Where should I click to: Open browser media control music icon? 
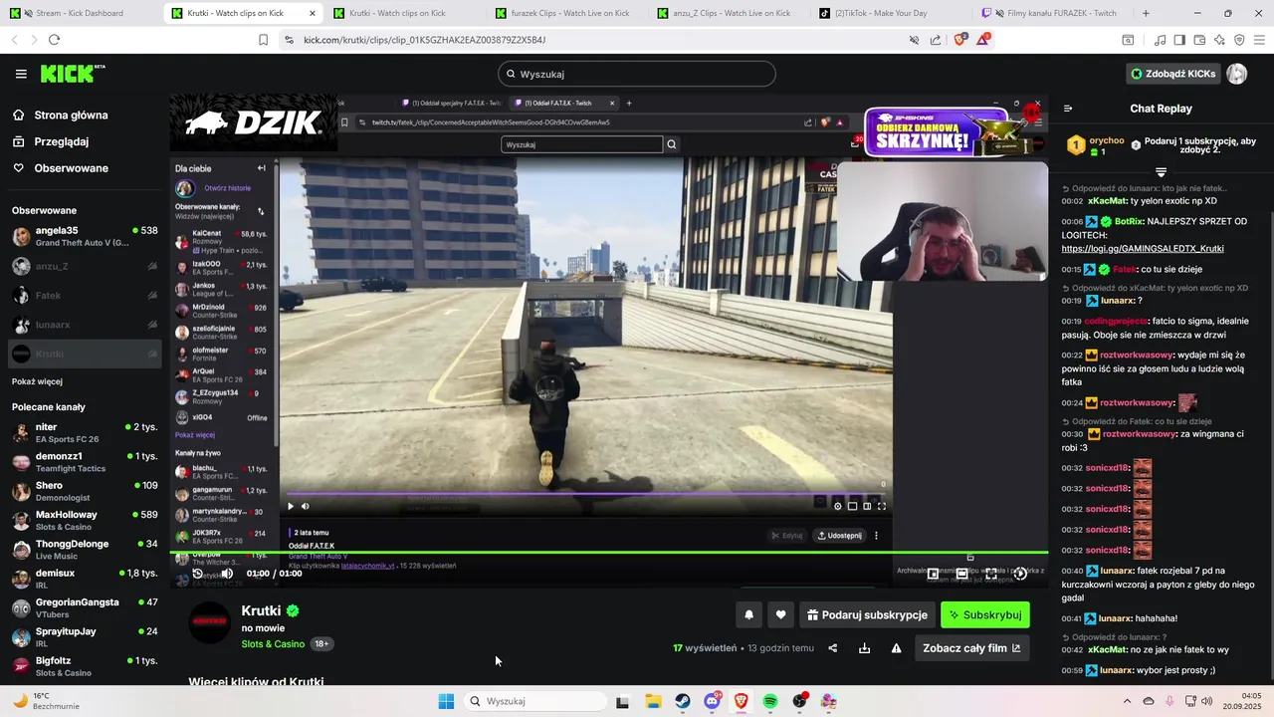(1160, 40)
